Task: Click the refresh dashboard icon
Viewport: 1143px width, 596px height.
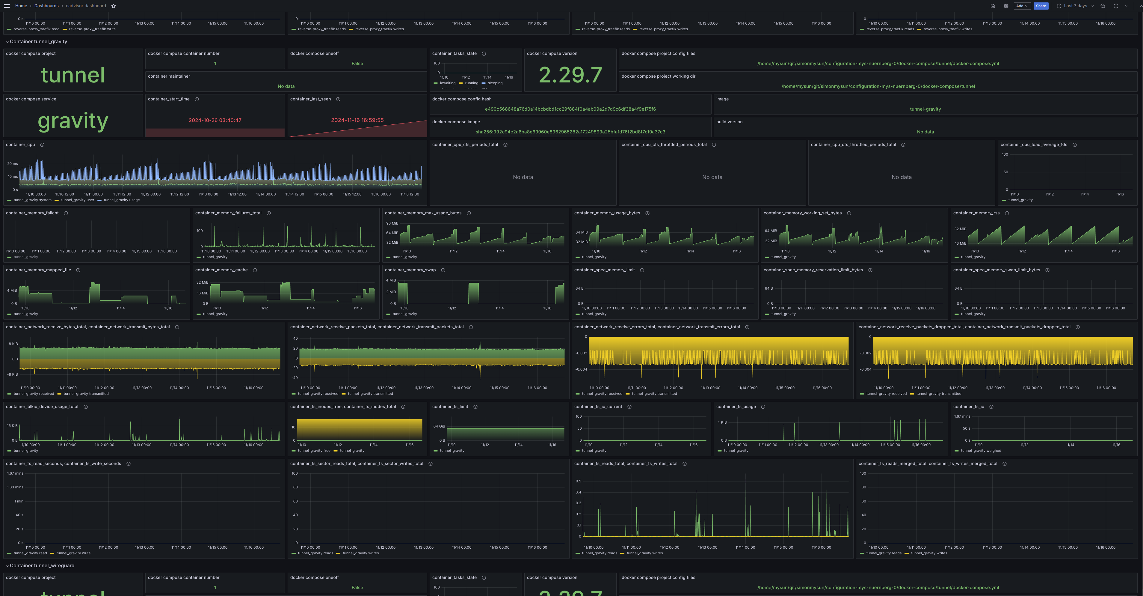Action: pyautogui.click(x=1115, y=6)
